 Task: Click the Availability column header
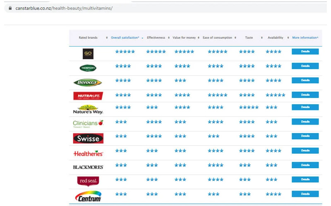[275, 37]
